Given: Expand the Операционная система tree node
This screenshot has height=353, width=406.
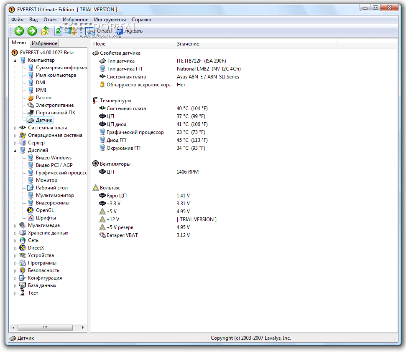Looking at the screenshot, I should point(15,136).
